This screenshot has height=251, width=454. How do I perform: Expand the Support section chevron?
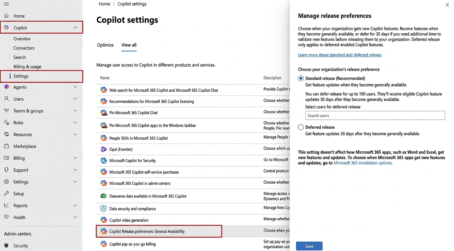coord(75,170)
